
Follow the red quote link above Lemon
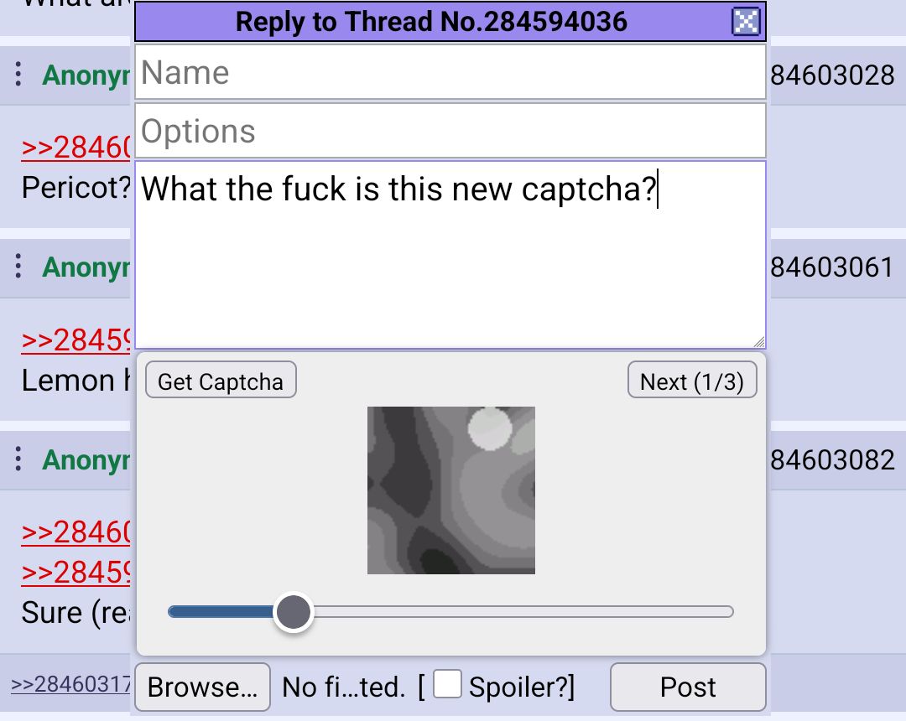pos(75,340)
